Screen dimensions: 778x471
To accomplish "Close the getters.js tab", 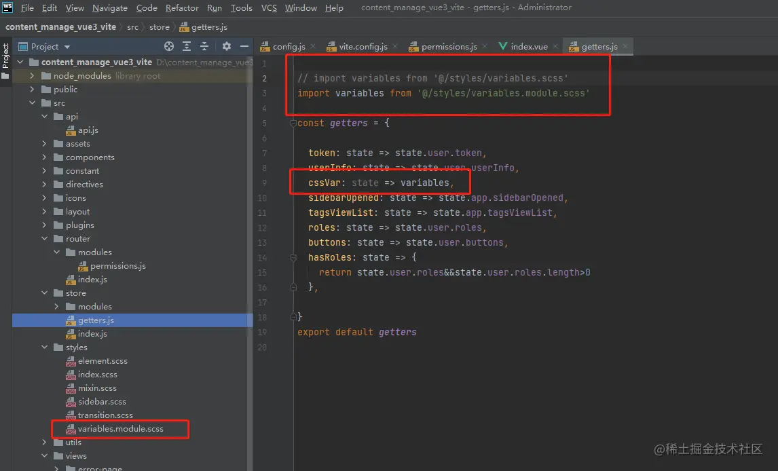I will point(625,46).
